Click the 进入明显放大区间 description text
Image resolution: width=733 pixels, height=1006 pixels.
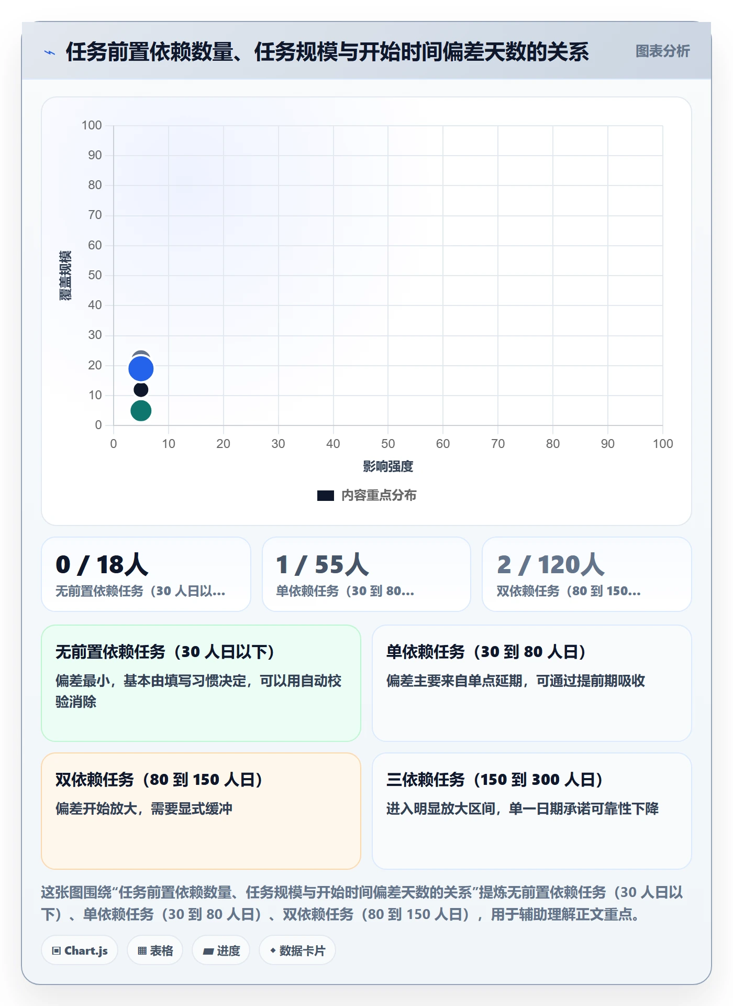(x=523, y=808)
